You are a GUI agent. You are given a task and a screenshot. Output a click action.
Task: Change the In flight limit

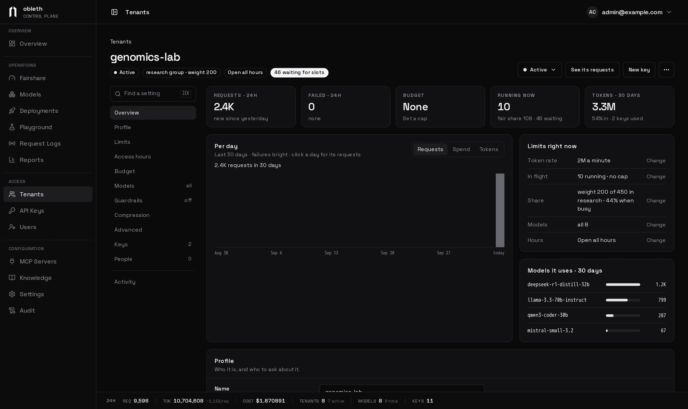(x=656, y=177)
